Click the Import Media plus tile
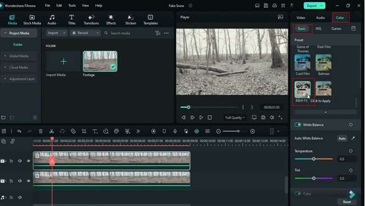365x206 pixels. (63, 61)
